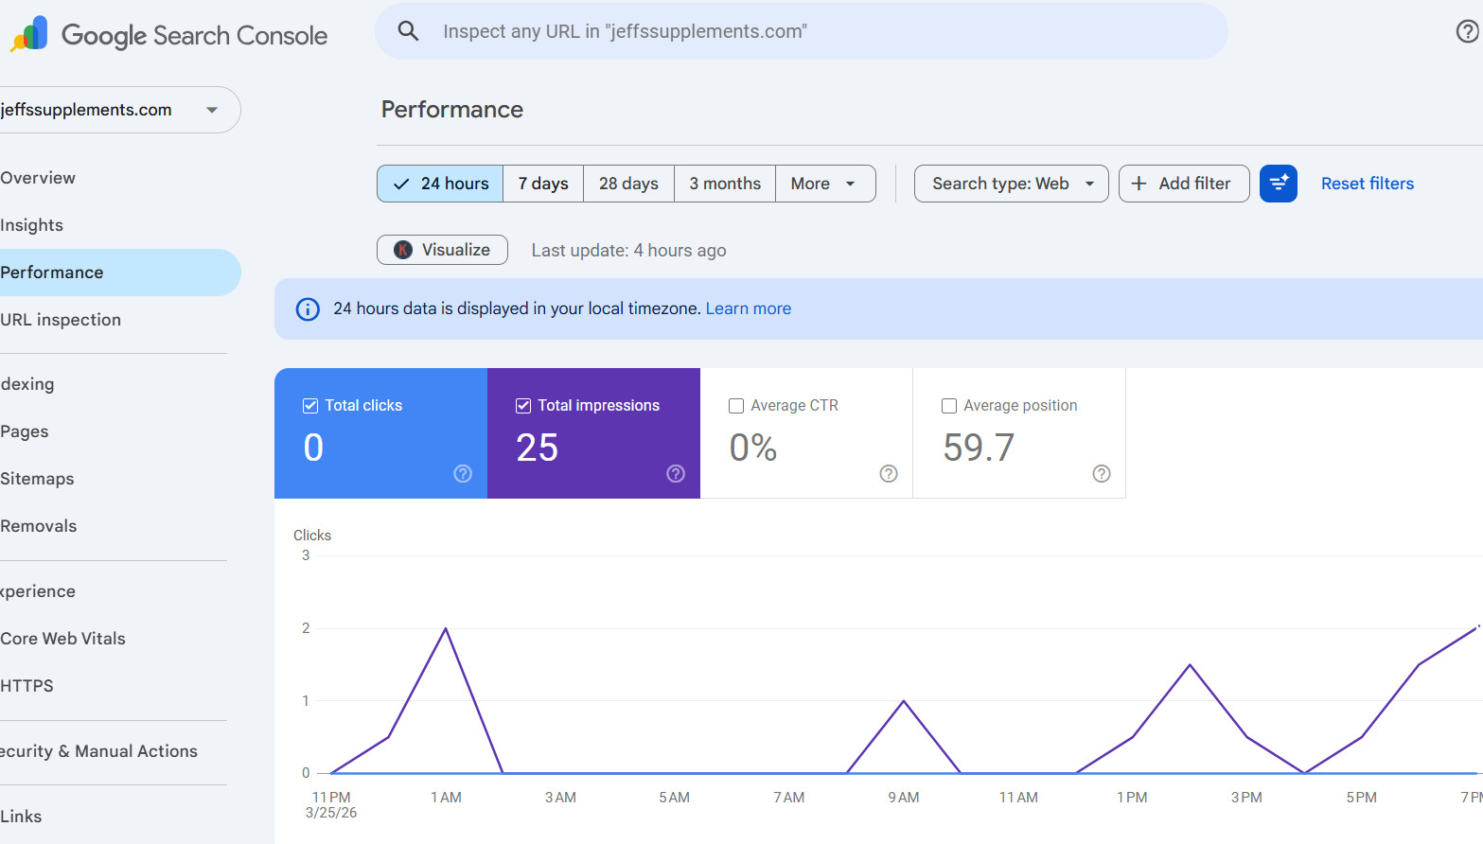The width and height of the screenshot is (1483, 844).
Task: Enable Average position checkbox
Action: tap(948, 406)
